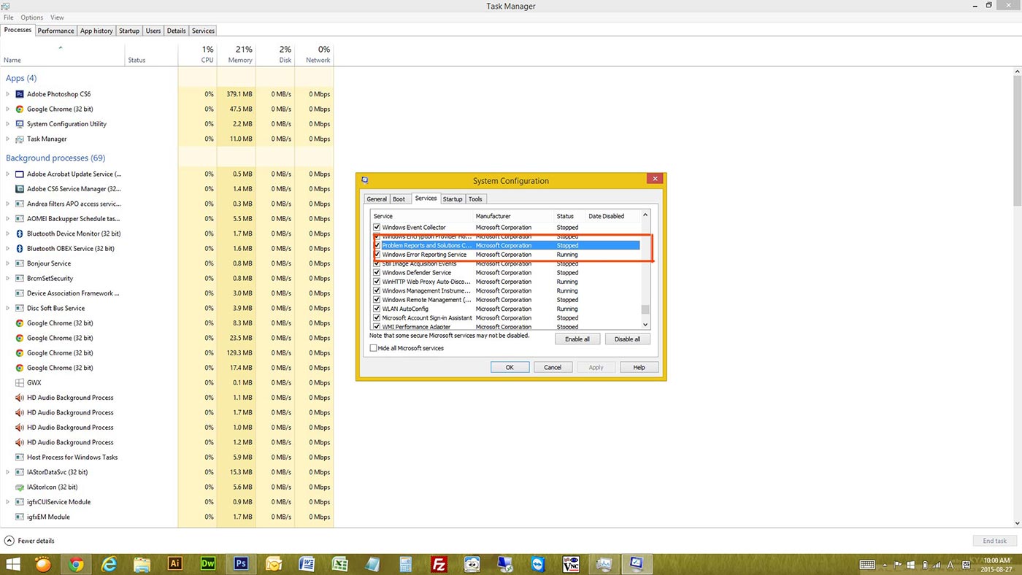
Task: Click the Task Manager process row icon
Action: coord(20,139)
